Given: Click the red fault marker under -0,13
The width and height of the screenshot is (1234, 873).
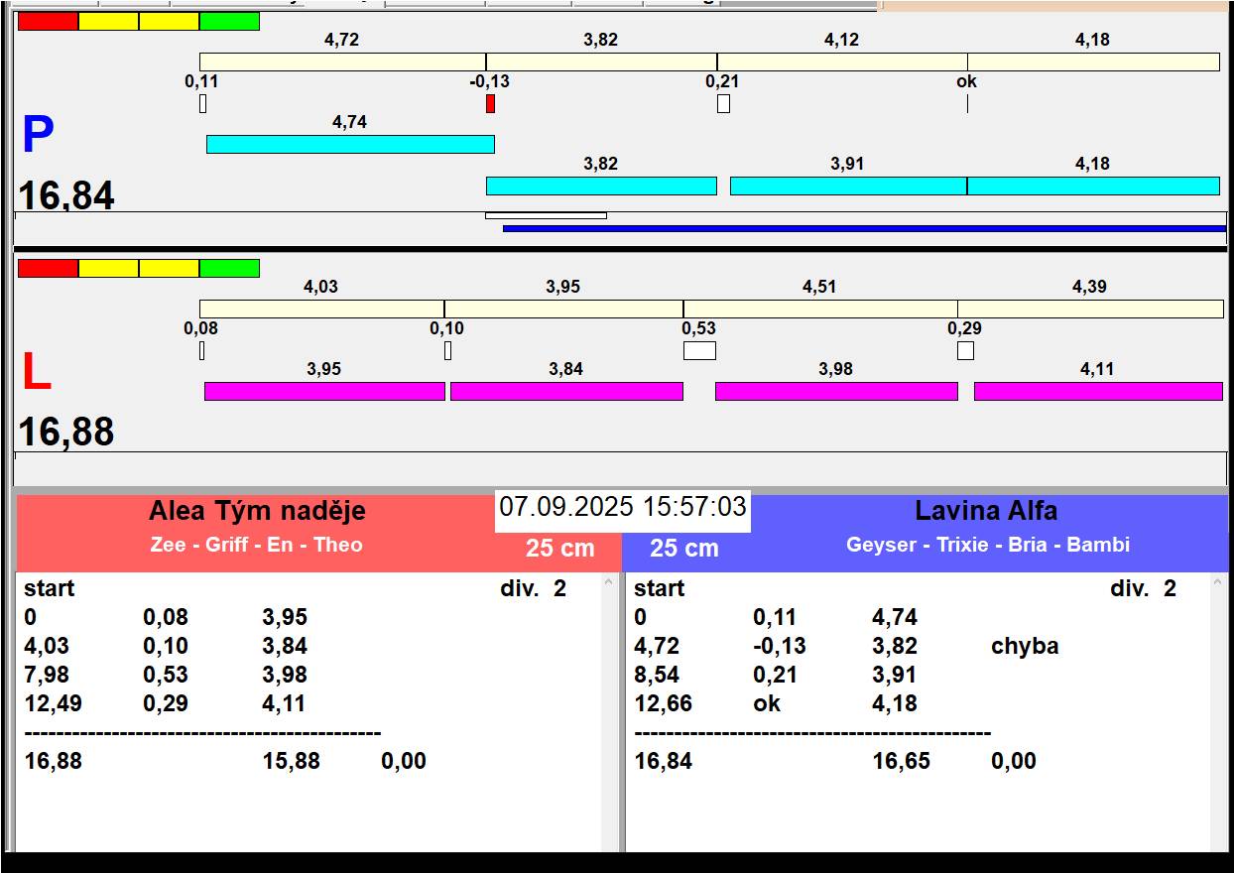Looking at the screenshot, I should [x=490, y=103].
